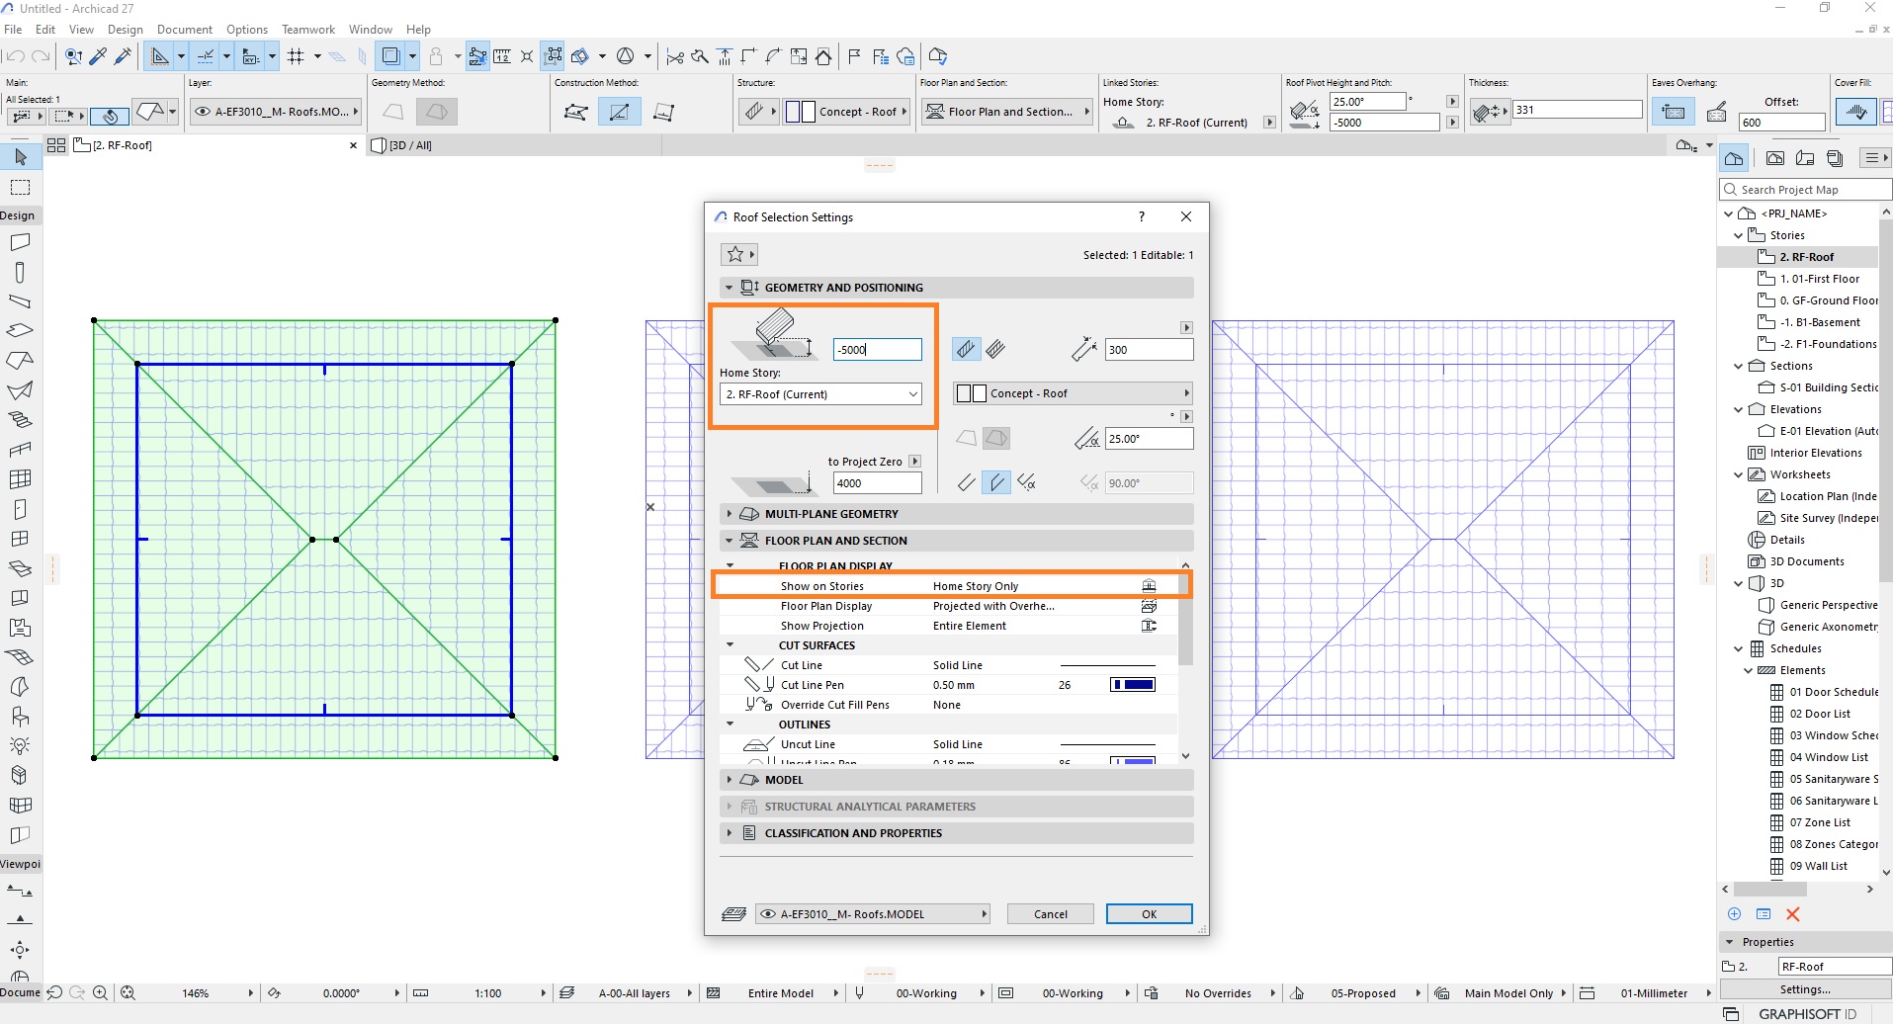Click the Cancel button
1893x1024 pixels.
click(x=1050, y=914)
